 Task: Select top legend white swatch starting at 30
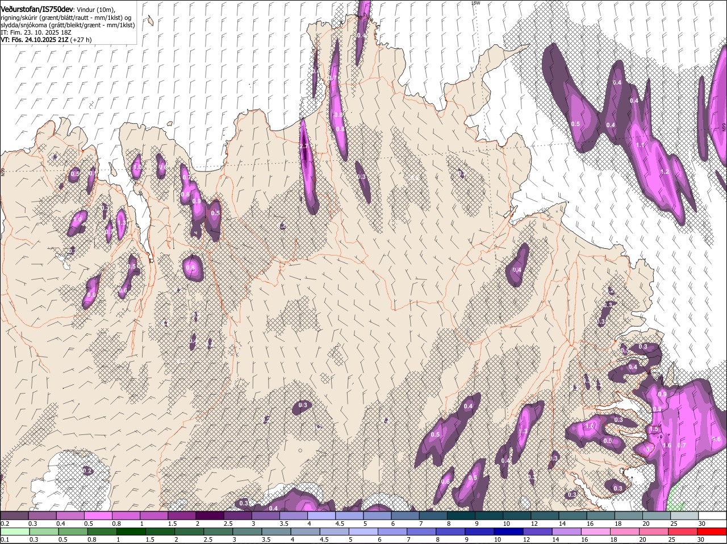coord(713,516)
